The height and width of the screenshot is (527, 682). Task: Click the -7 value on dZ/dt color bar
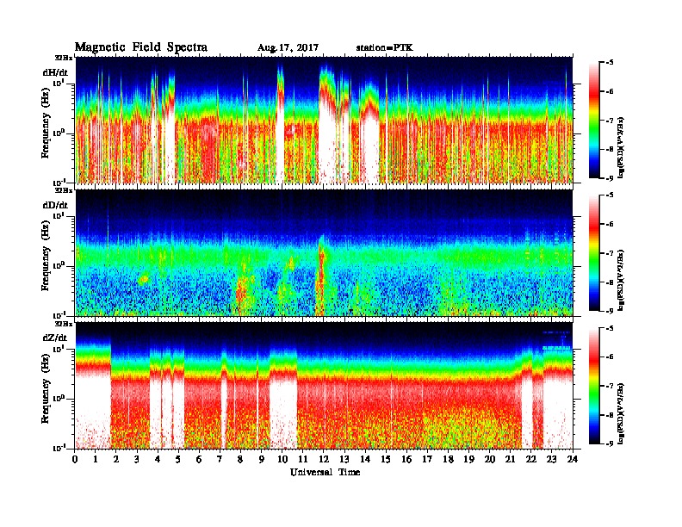(x=610, y=386)
